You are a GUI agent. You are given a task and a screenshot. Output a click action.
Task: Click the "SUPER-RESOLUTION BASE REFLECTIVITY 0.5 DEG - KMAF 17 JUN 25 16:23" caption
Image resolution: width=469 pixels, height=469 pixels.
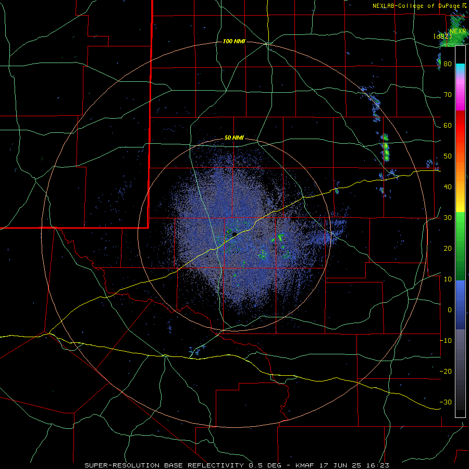237,465
